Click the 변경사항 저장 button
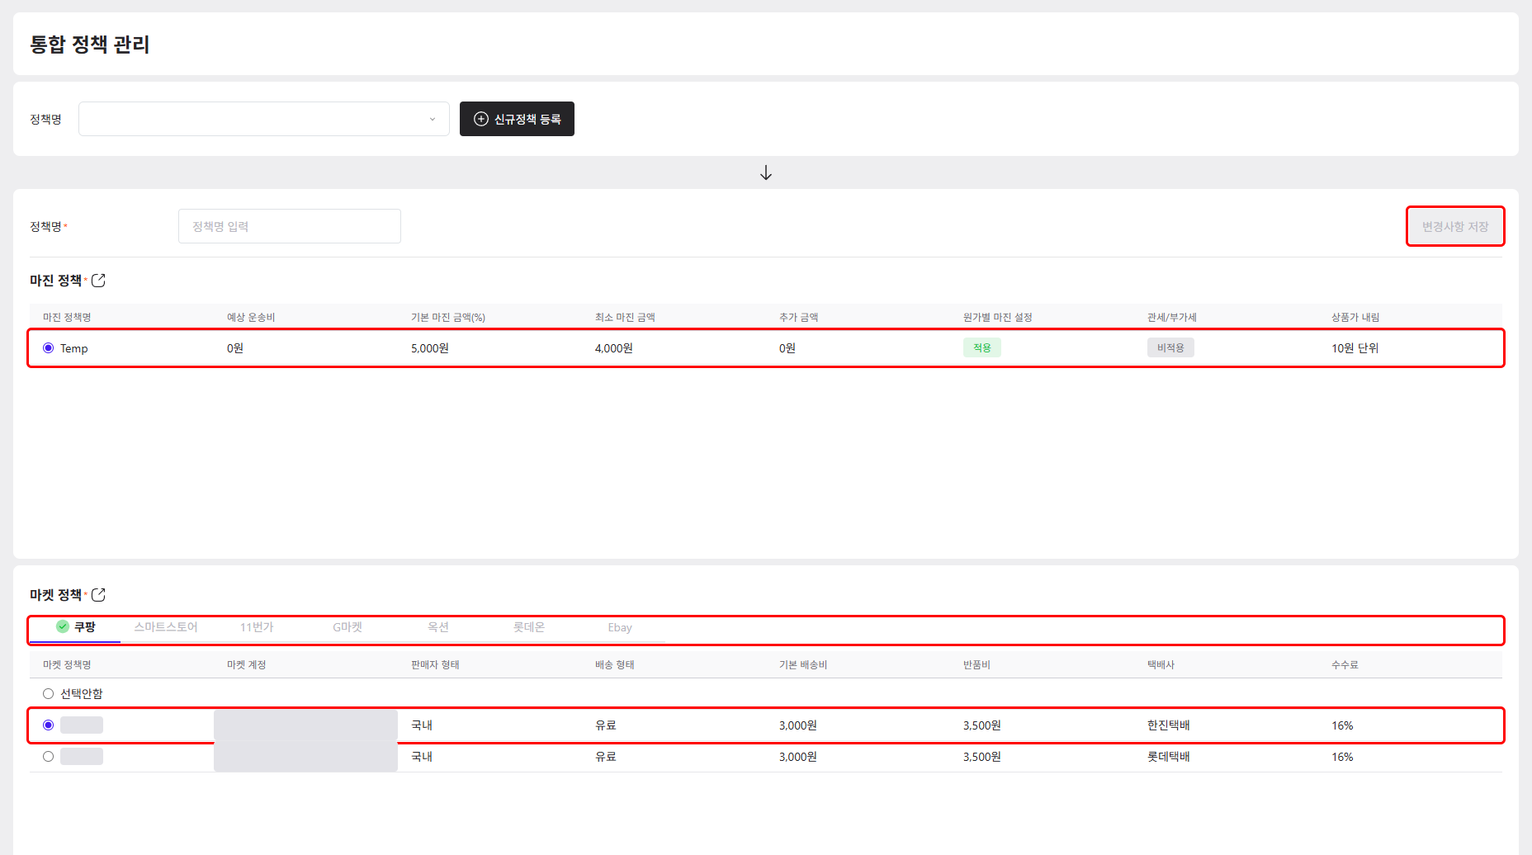Image resolution: width=1532 pixels, height=855 pixels. (x=1455, y=226)
